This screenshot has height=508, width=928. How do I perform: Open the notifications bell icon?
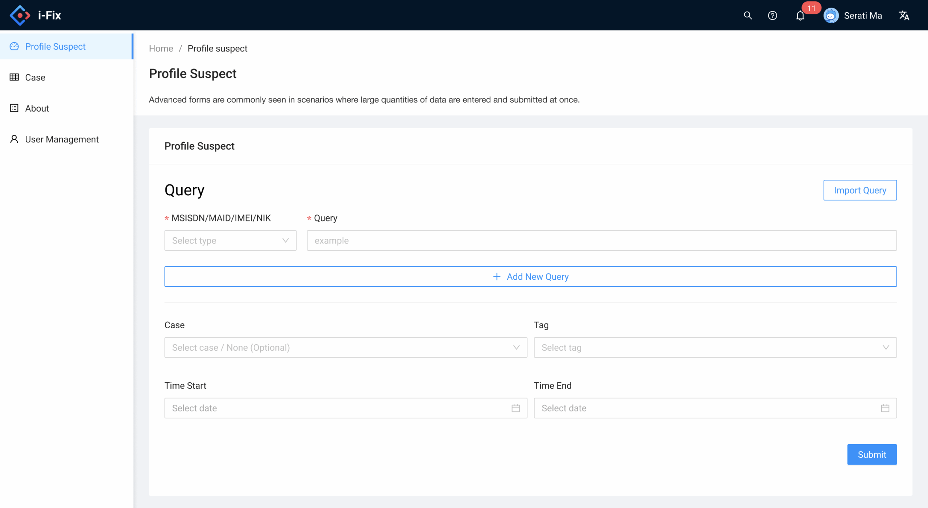(x=800, y=16)
